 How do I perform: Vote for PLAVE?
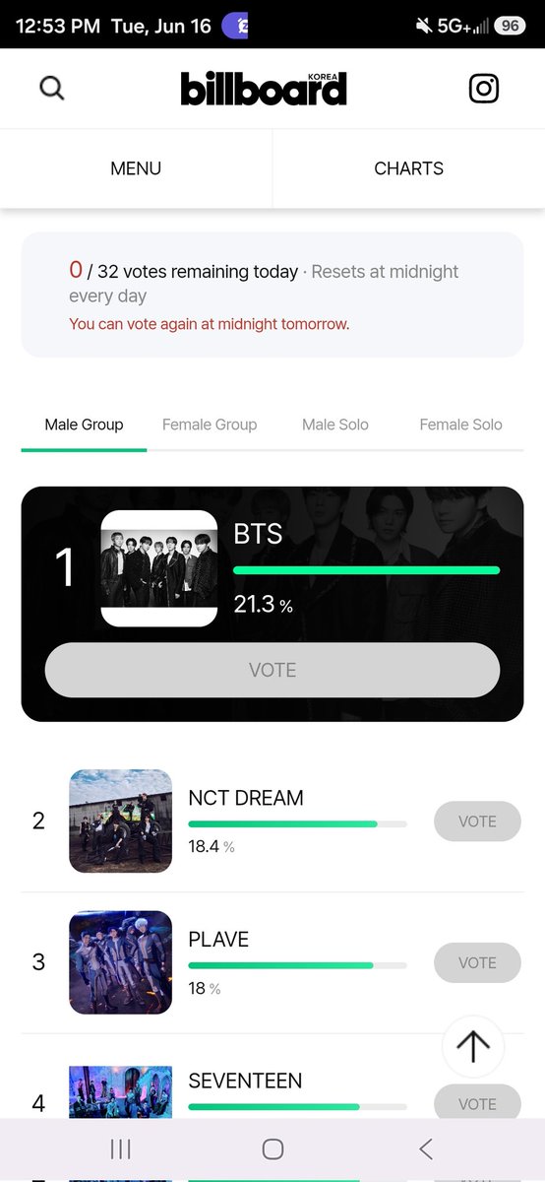[x=477, y=962]
